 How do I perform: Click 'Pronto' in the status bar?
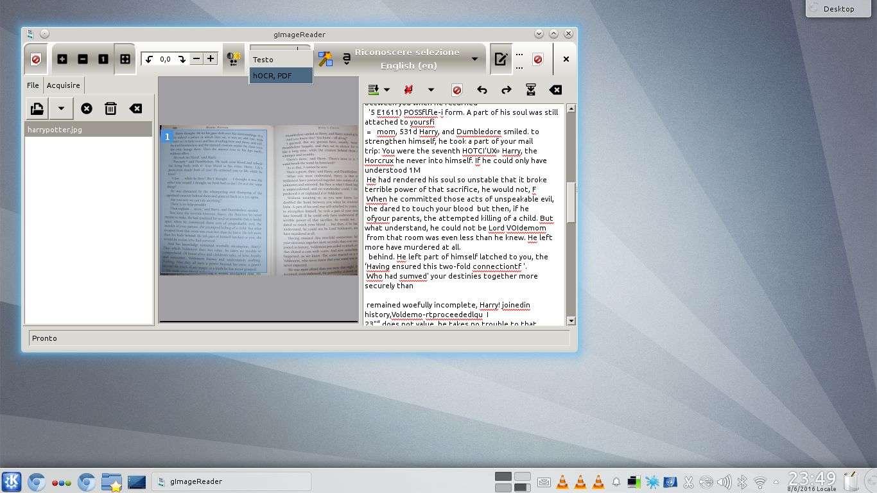44,338
